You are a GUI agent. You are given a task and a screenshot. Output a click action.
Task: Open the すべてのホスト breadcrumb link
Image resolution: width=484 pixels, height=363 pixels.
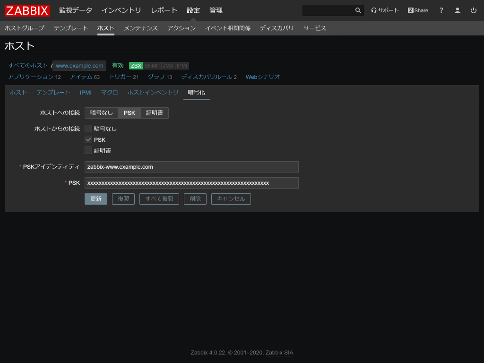pos(28,65)
